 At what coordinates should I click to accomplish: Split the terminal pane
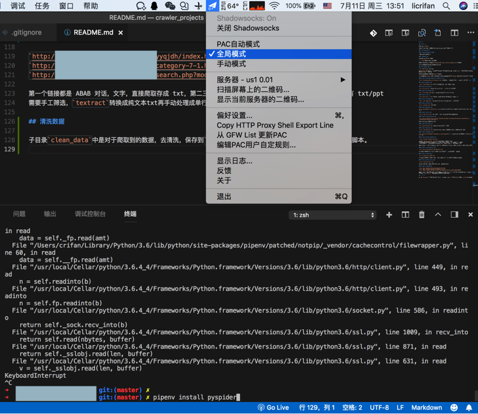tap(405, 215)
